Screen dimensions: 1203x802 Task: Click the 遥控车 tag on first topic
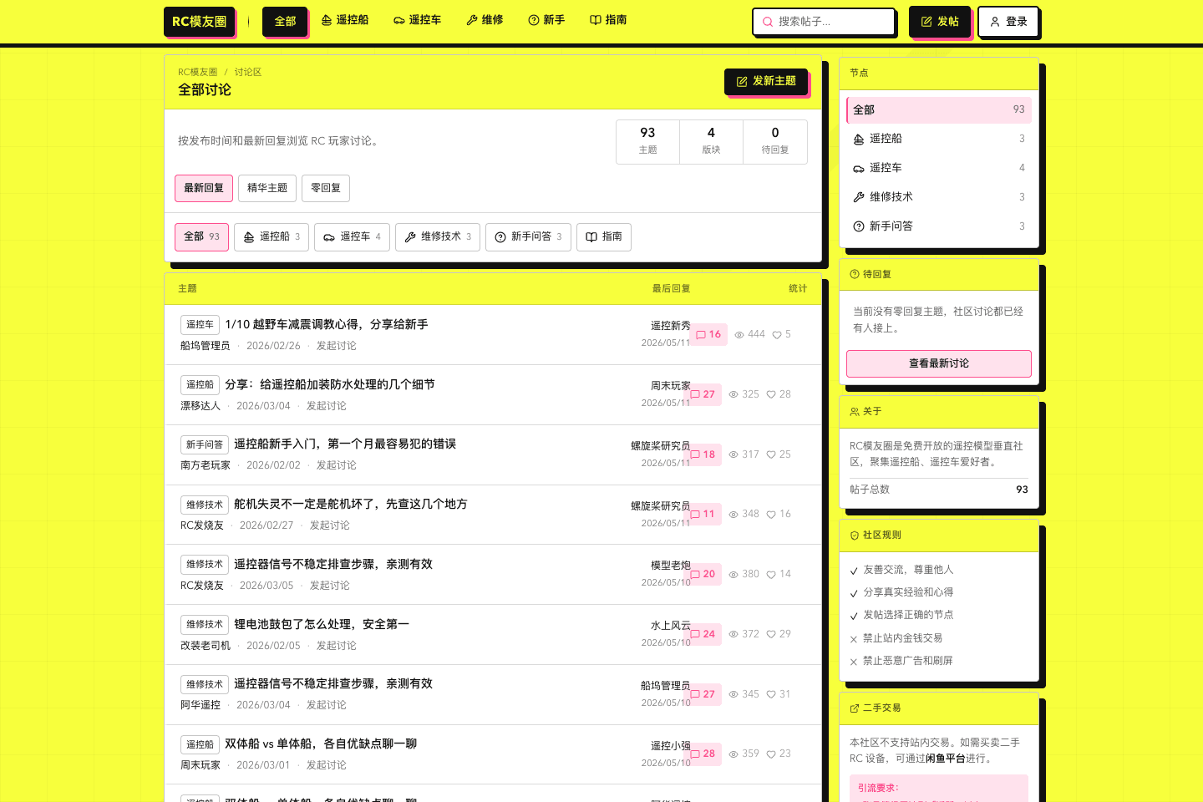(x=200, y=325)
